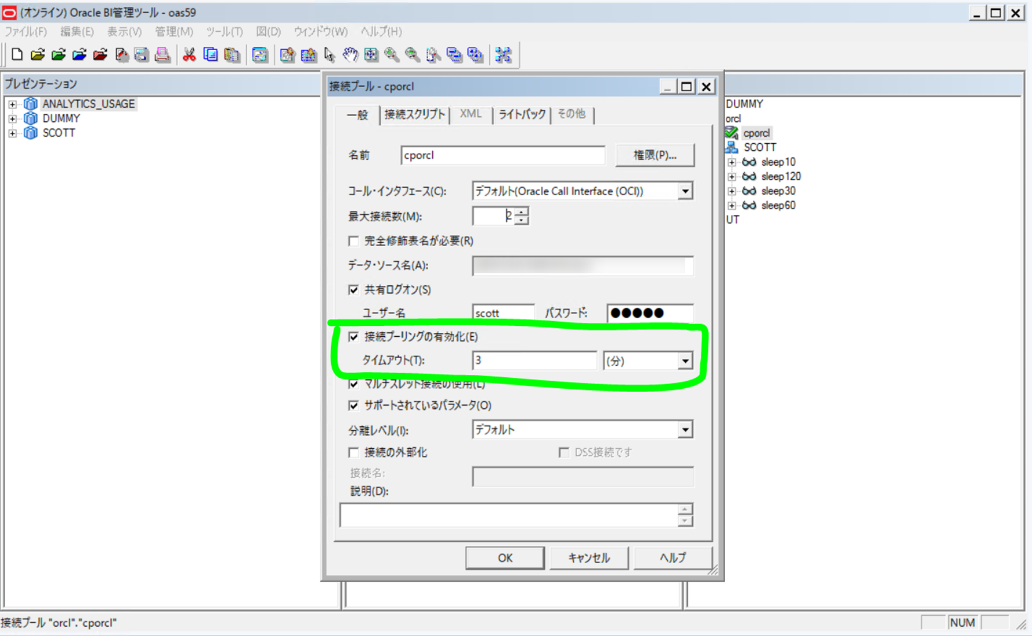Click the pink printer icon
The image size is (1032, 636).
click(162, 55)
